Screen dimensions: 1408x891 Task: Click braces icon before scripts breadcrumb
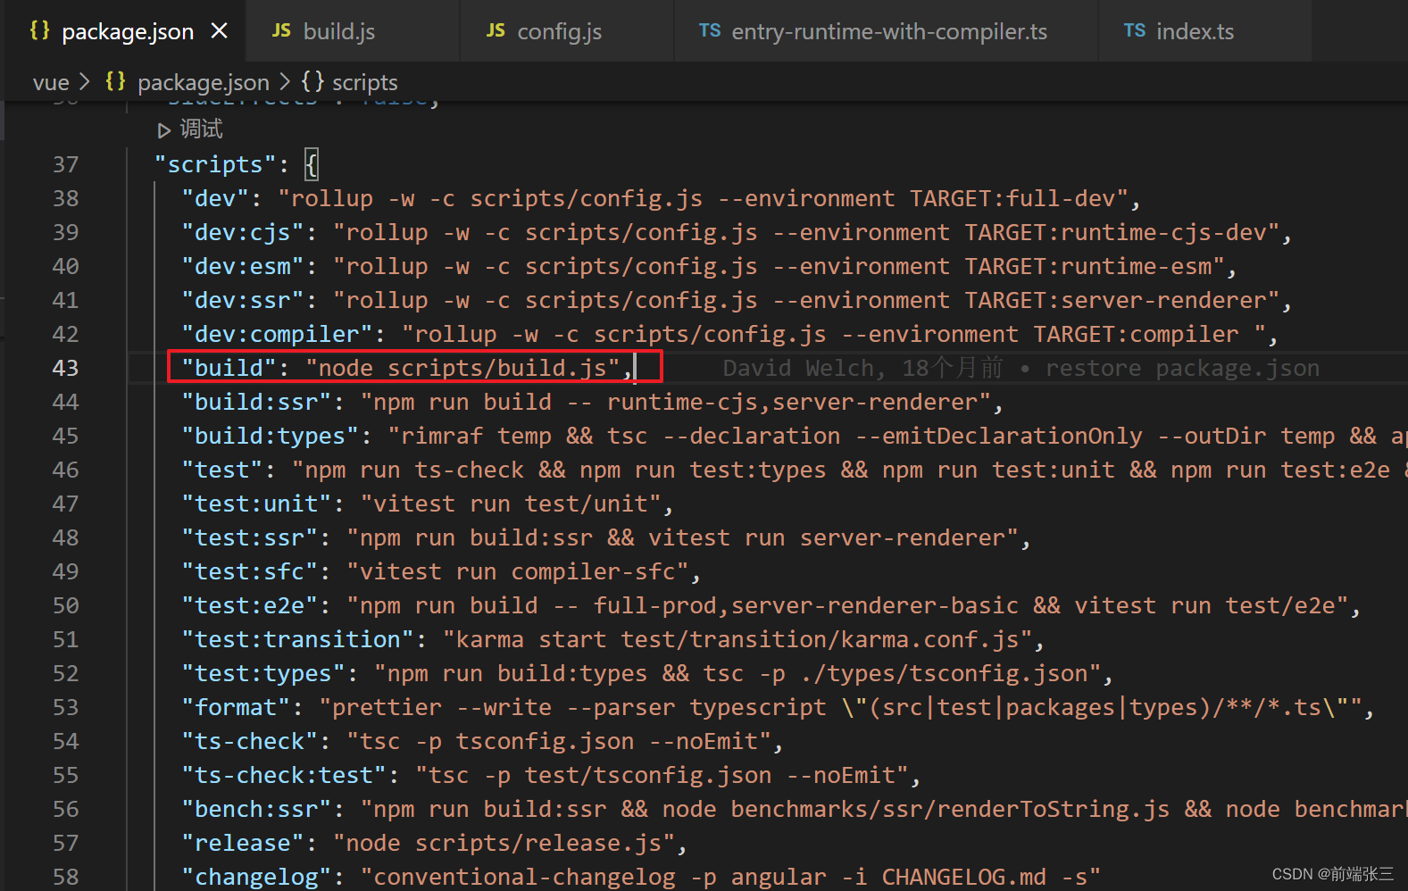(x=312, y=81)
